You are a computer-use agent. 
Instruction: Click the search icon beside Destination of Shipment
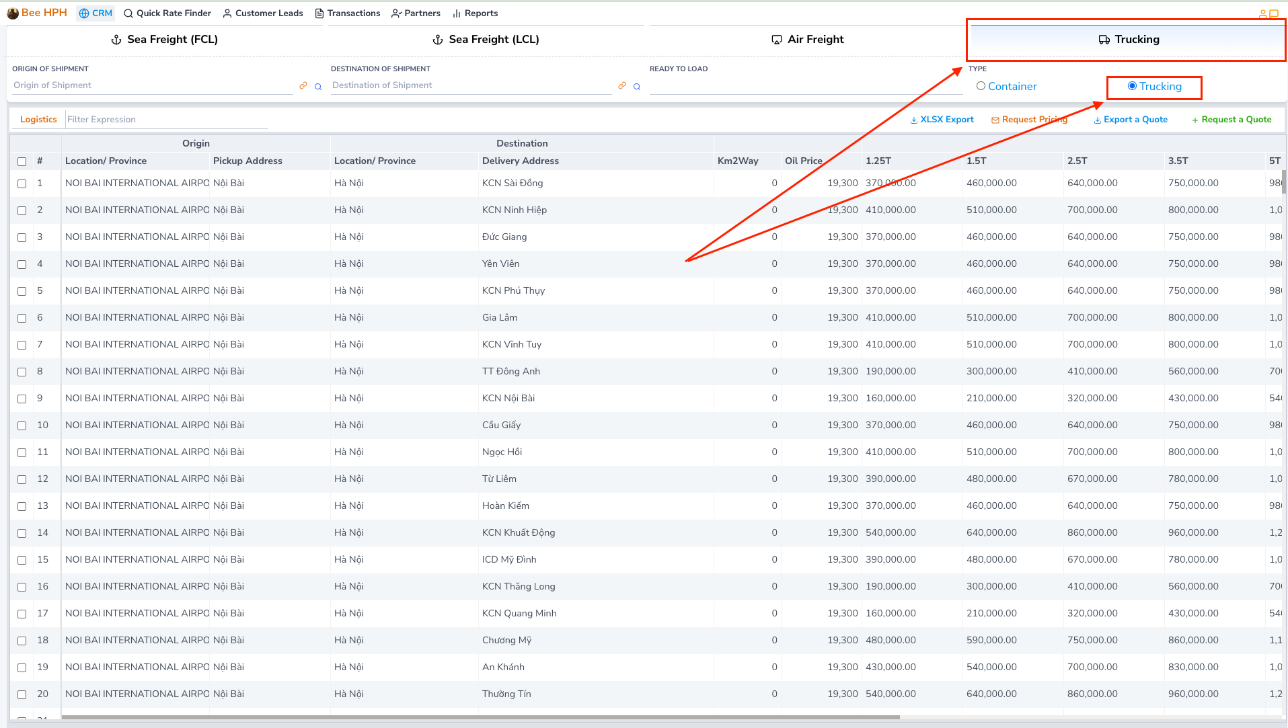pos(637,87)
